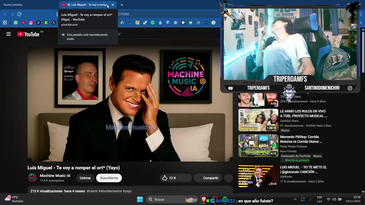Click the Windows taskbar Buscar search box

coord(172,199)
